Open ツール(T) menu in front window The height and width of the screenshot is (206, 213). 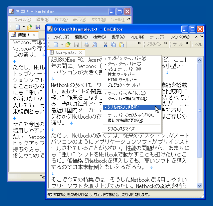point(157,37)
